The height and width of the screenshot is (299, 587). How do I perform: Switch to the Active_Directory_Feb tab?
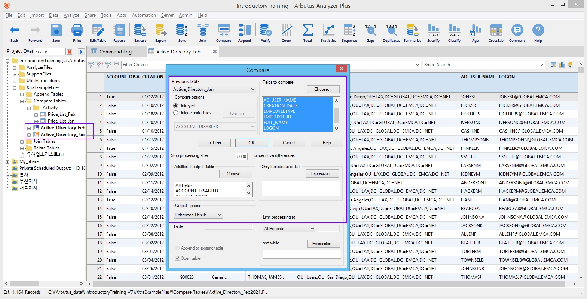[x=178, y=52]
